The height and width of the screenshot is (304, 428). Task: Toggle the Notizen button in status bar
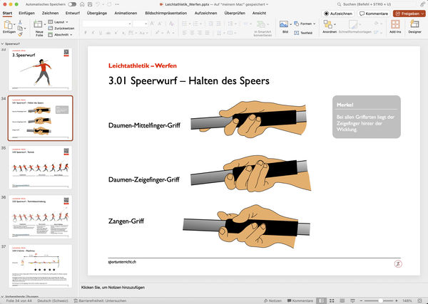tap(272, 300)
